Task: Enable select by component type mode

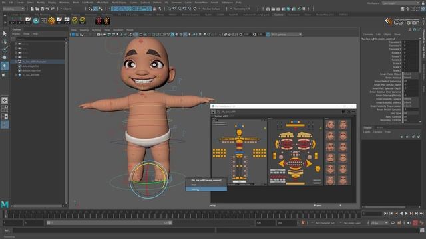Action: tap(101, 9)
